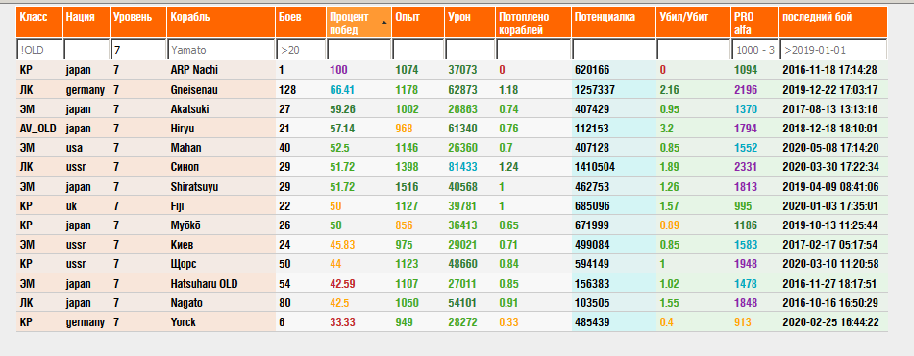This screenshot has width=914, height=356.
Task: Click the Уровень filter field containing 7
Action: [138, 50]
